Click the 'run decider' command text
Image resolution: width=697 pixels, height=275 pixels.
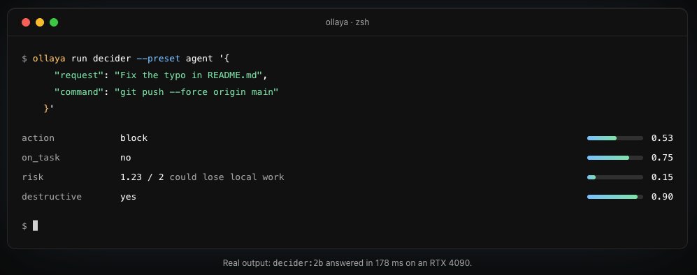click(x=101, y=59)
